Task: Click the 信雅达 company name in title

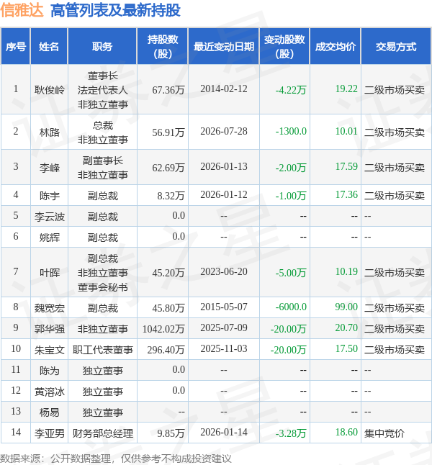Action: tap(22, 10)
